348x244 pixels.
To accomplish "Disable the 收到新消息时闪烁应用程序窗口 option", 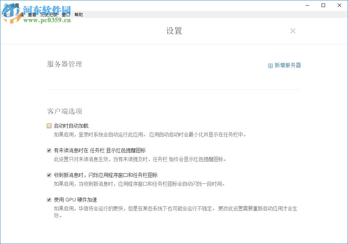I will [x=49, y=175].
